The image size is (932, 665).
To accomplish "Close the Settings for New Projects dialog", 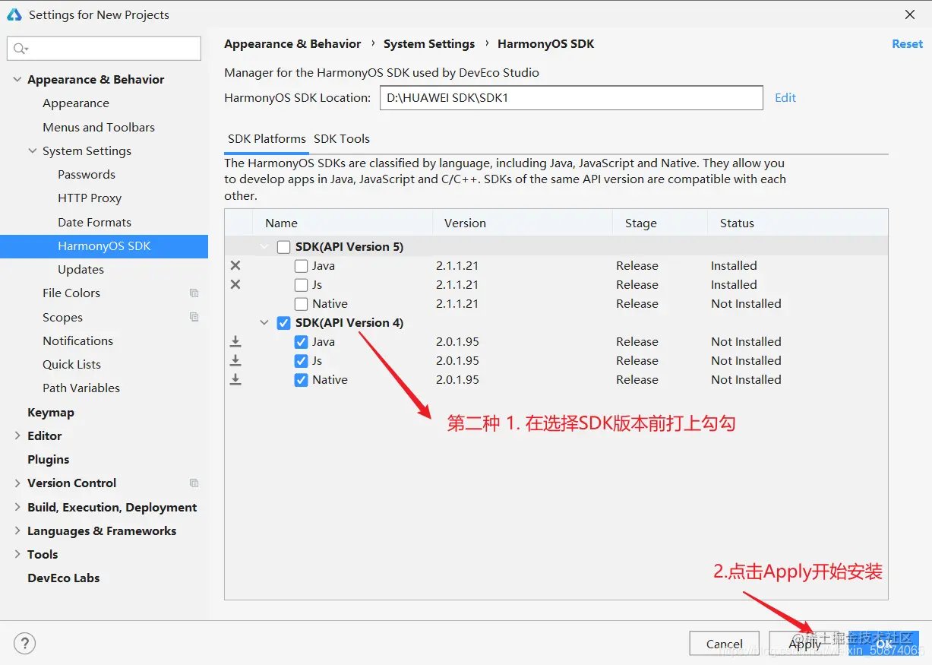I will 910,14.
